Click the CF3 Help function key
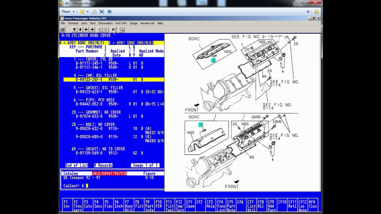The image size is (381, 214). coord(210,206)
